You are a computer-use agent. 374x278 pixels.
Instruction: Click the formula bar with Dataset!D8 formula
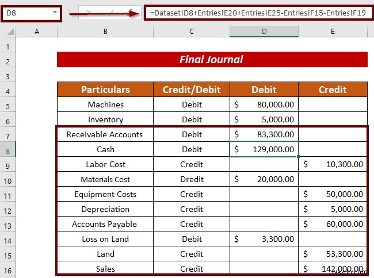click(x=258, y=13)
